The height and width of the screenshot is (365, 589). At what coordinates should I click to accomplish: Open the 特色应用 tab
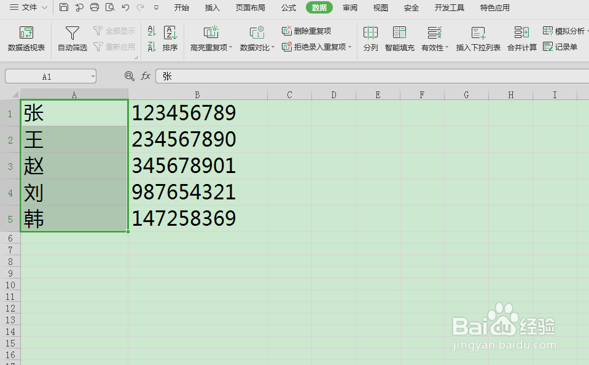pos(494,7)
